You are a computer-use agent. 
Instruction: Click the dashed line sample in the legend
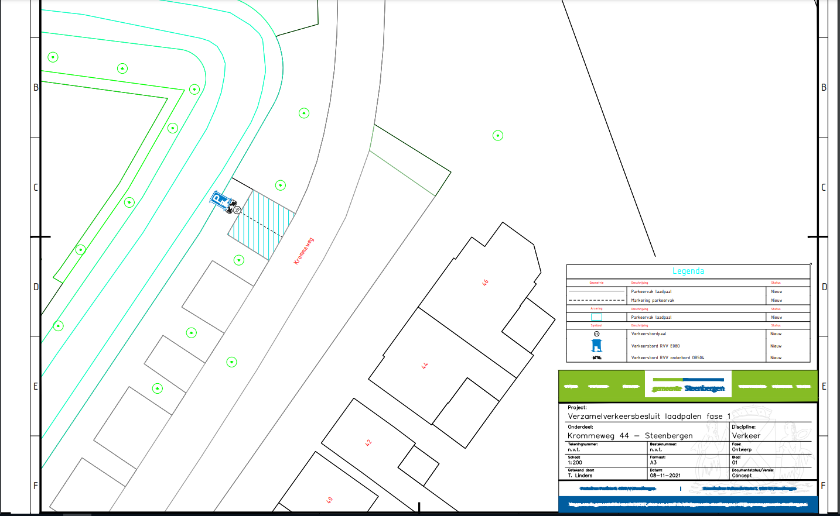596,300
